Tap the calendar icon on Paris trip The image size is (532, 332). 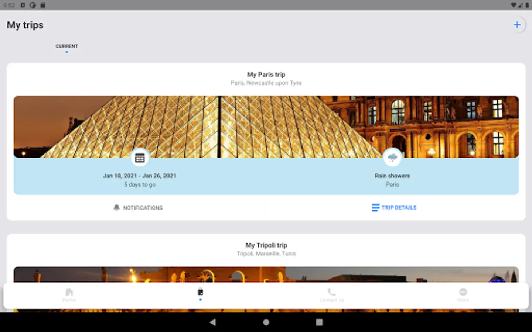pyautogui.click(x=140, y=158)
